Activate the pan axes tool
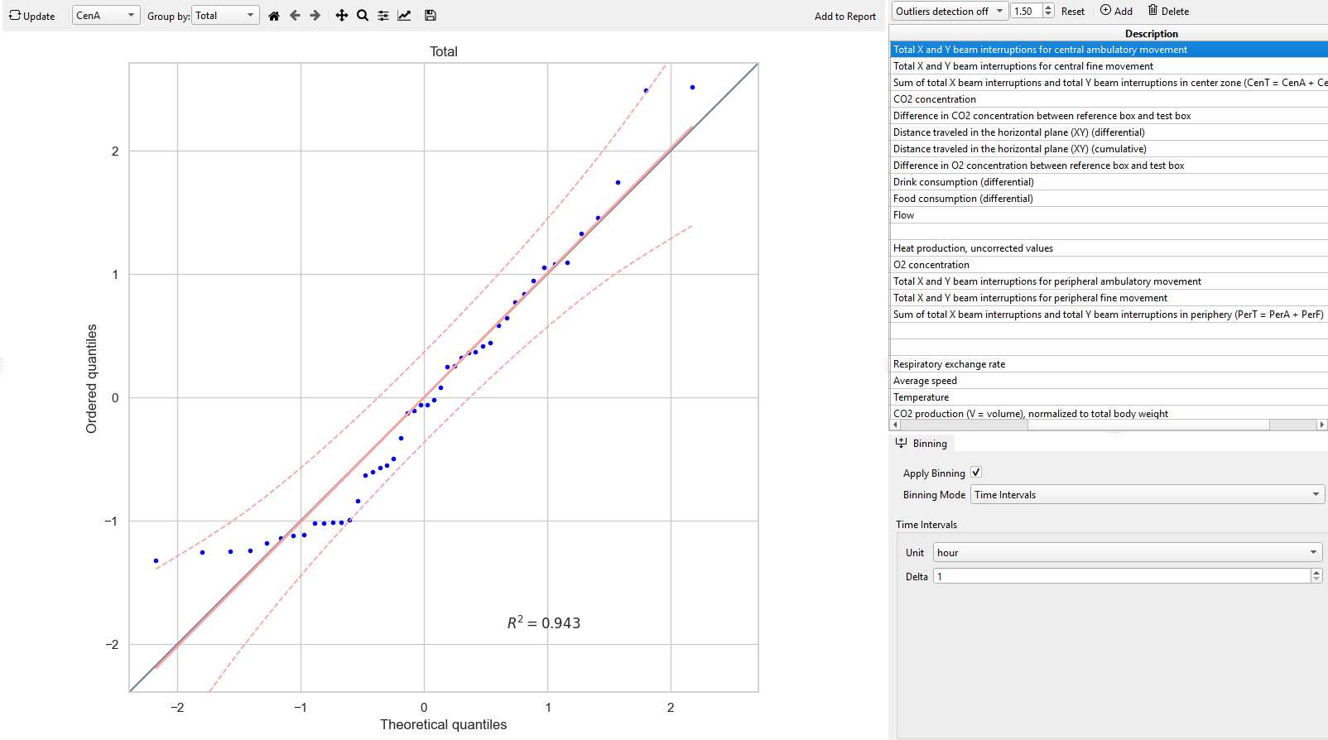1328x740 pixels. (x=342, y=16)
